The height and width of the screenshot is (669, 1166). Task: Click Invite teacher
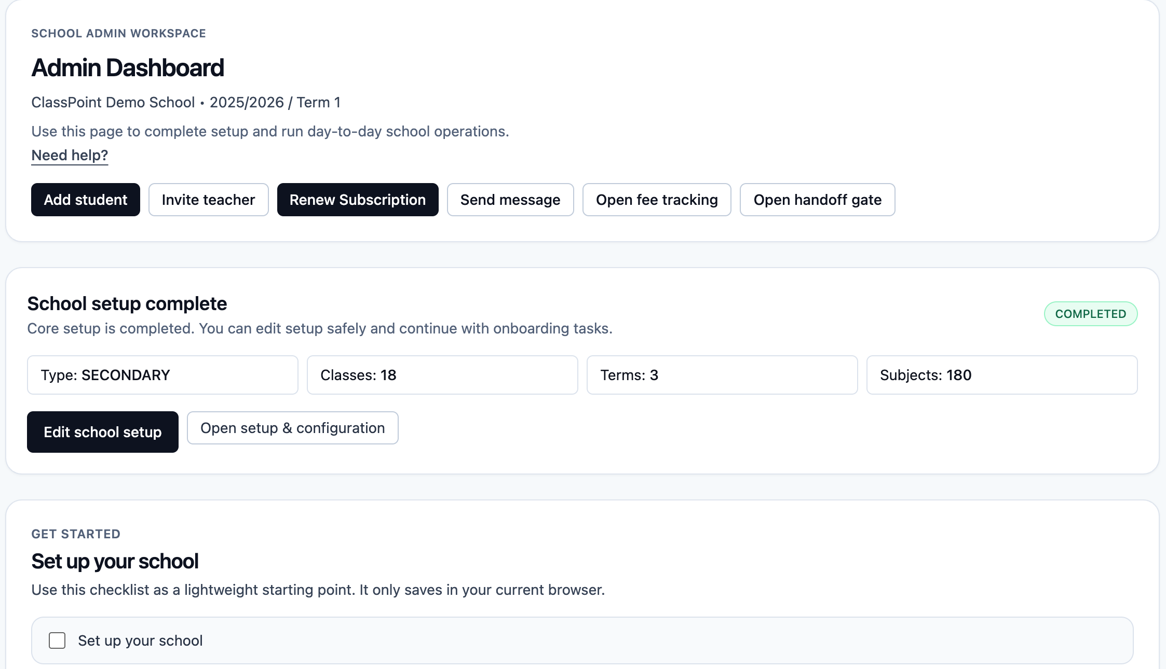point(208,200)
